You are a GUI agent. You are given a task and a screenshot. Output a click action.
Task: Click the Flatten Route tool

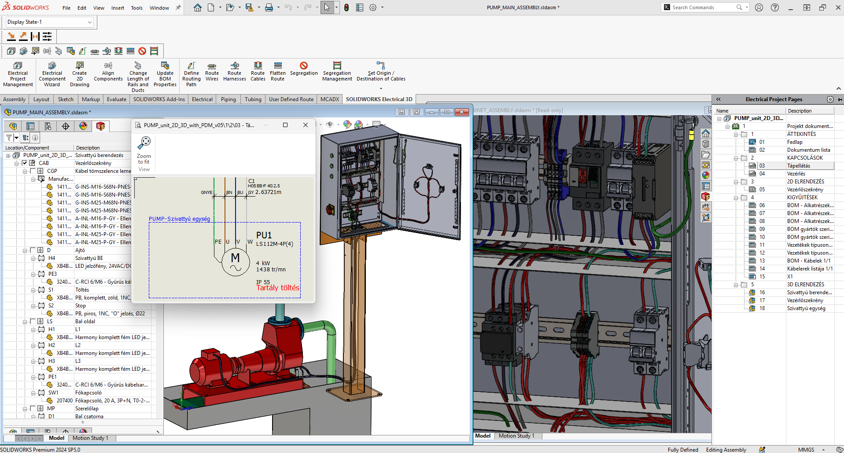(277, 71)
